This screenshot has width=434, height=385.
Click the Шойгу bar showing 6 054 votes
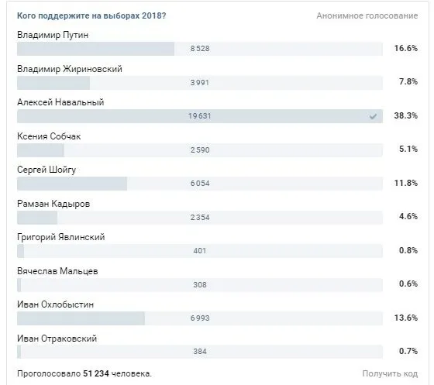point(200,184)
